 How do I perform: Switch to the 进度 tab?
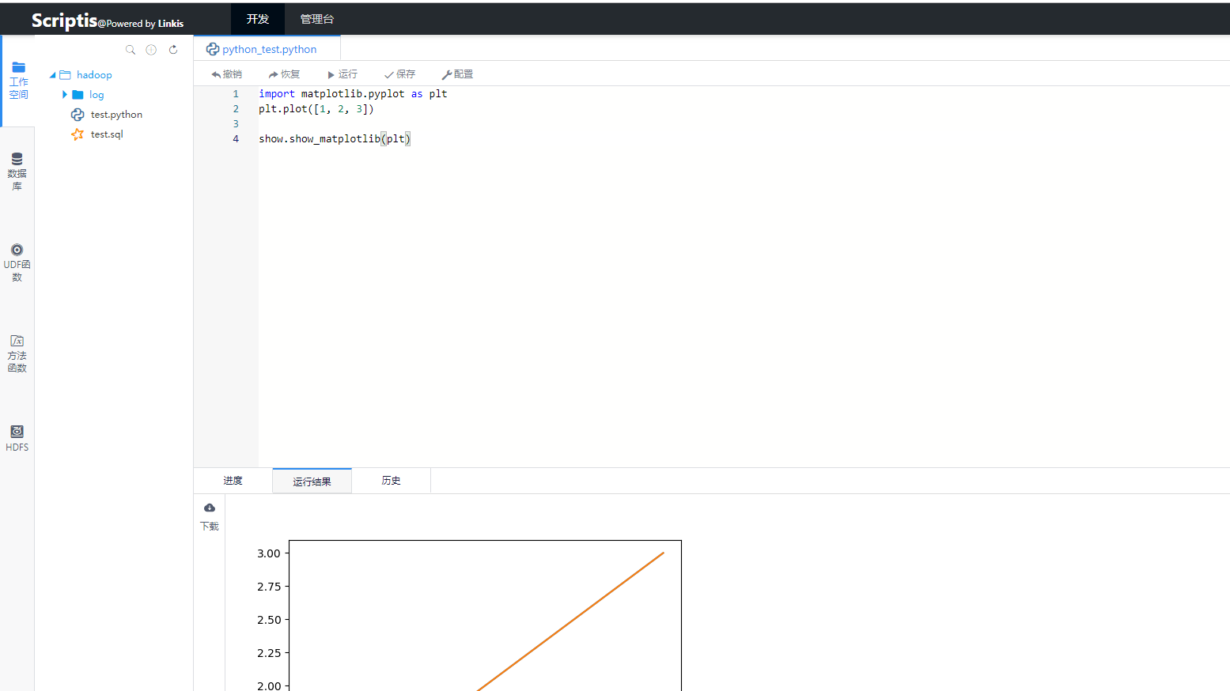232,480
